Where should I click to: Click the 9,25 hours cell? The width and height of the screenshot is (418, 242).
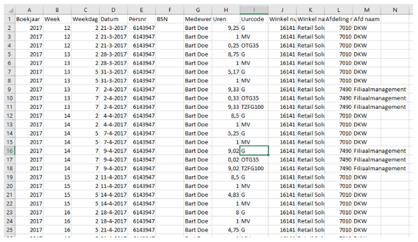[226, 27]
